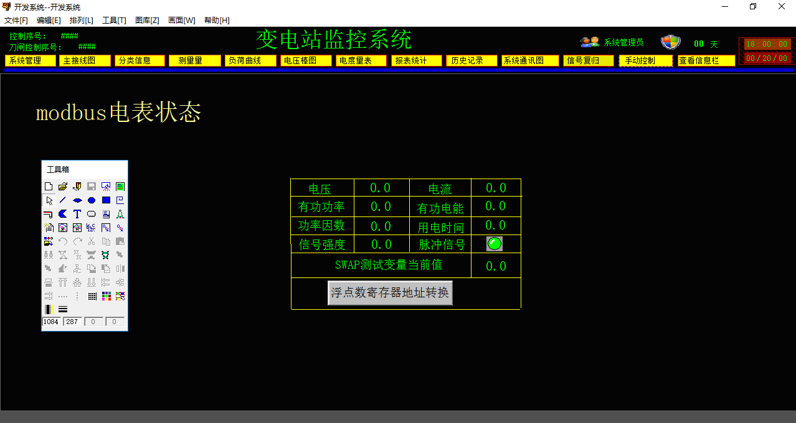Select the blue filled rectangle tool
This screenshot has width=796, height=423.
[106, 200]
